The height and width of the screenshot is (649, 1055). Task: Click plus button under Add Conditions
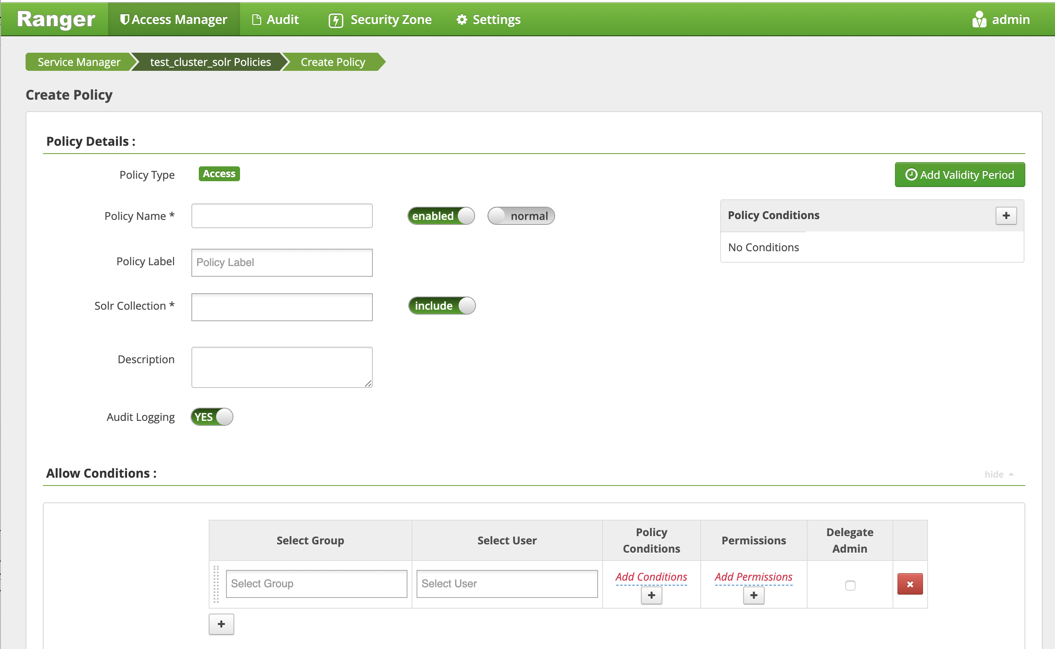(x=651, y=595)
